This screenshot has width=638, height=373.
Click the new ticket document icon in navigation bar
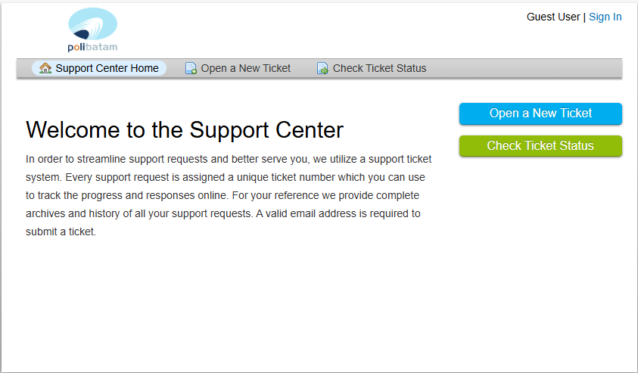pos(191,69)
